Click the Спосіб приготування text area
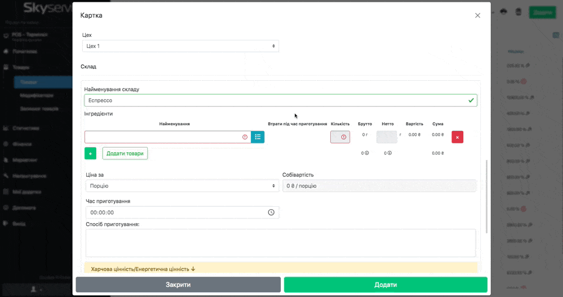The image size is (563, 297). (280, 243)
